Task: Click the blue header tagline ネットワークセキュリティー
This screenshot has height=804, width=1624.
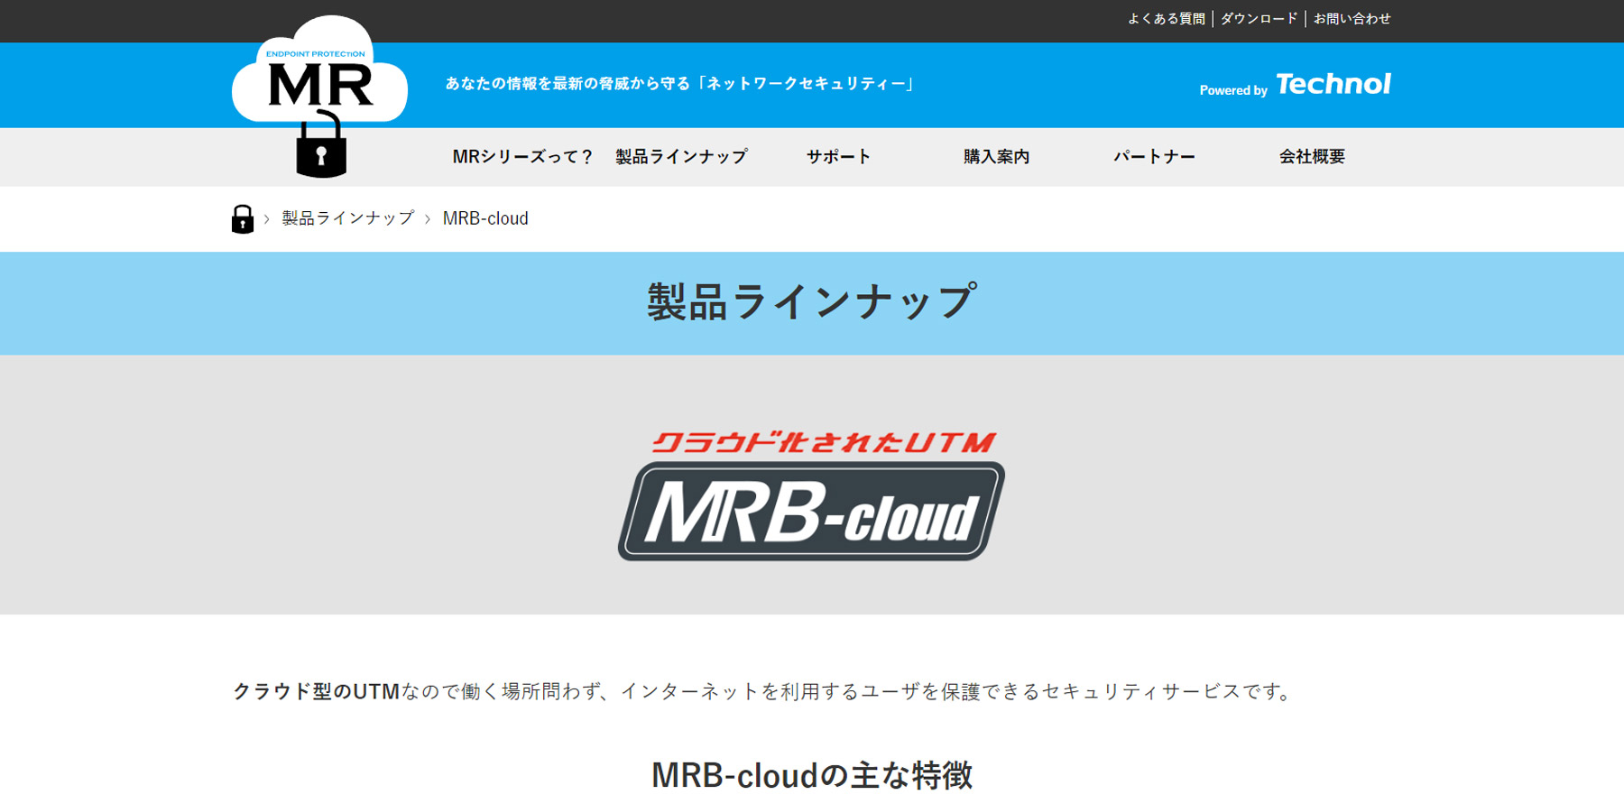Action: [679, 84]
